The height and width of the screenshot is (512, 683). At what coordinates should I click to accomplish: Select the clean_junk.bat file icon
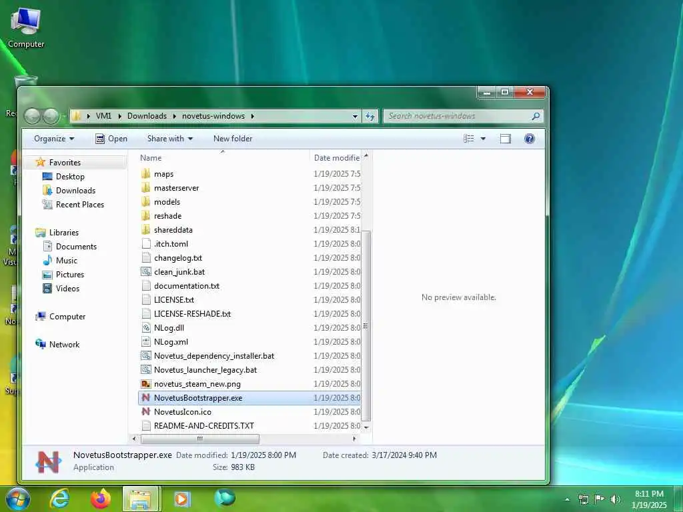click(x=146, y=272)
